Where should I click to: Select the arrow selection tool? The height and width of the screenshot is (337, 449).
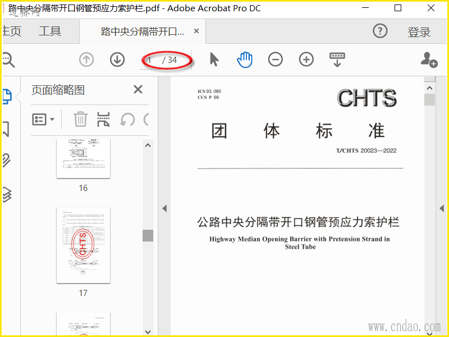tap(214, 60)
